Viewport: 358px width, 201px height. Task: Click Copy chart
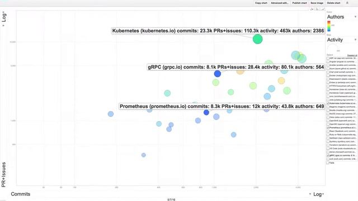click(x=261, y=3)
